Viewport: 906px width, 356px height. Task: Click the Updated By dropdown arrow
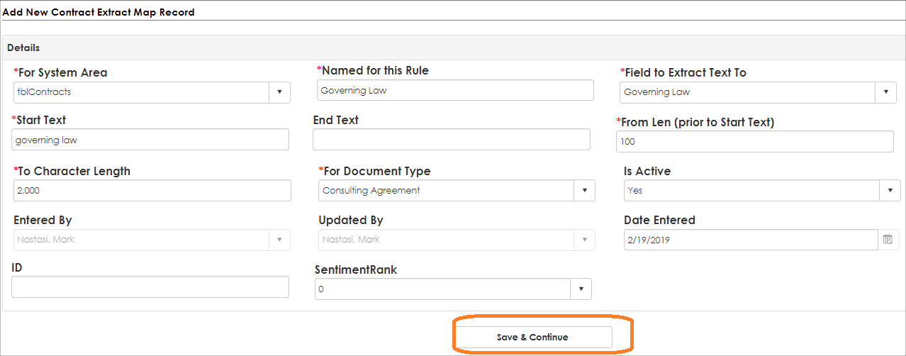click(584, 240)
